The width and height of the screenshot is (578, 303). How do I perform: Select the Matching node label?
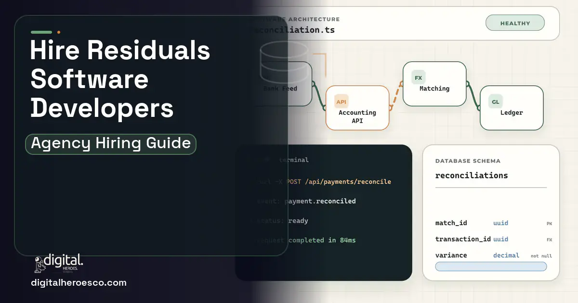click(x=434, y=88)
